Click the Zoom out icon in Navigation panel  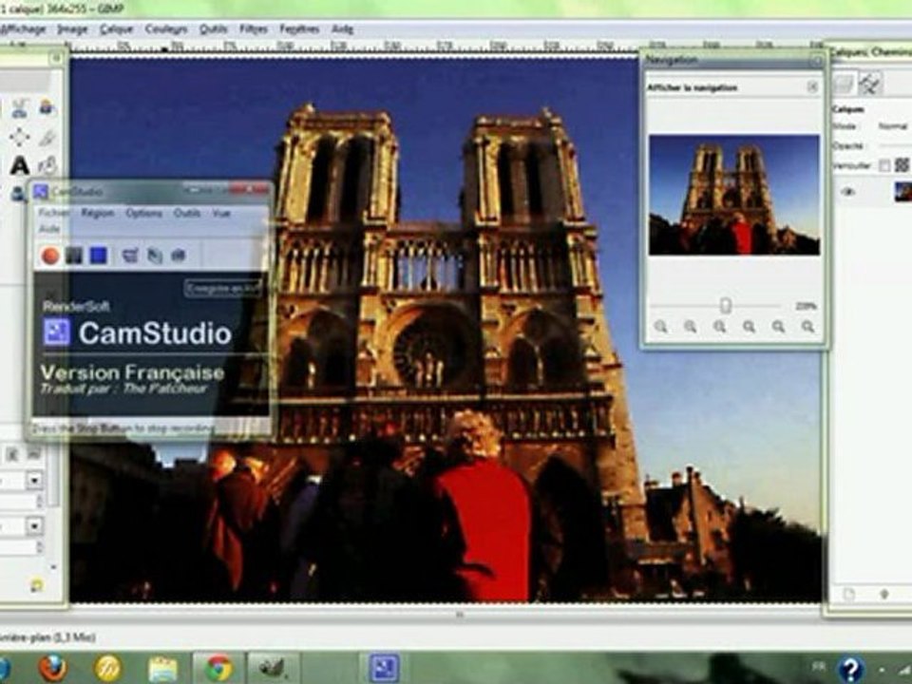[661, 327]
